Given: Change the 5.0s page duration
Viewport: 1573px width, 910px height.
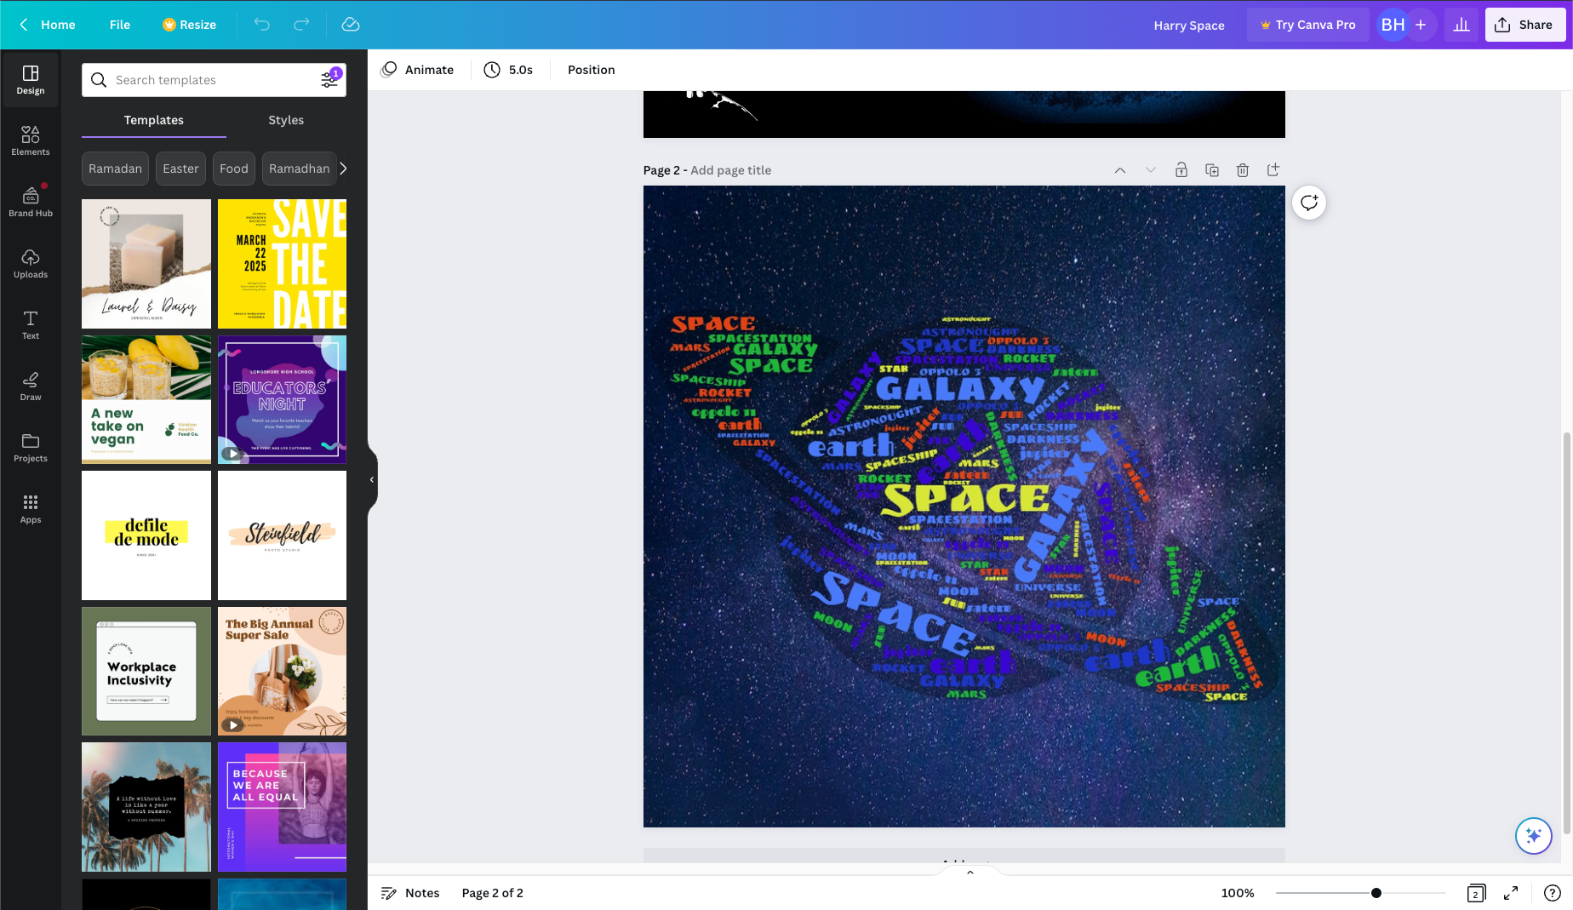Looking at the screenshot, I should (508, 70).
